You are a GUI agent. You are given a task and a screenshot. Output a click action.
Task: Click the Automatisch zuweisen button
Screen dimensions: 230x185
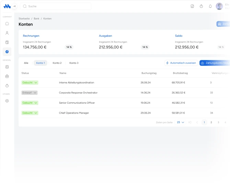[181, 63]
